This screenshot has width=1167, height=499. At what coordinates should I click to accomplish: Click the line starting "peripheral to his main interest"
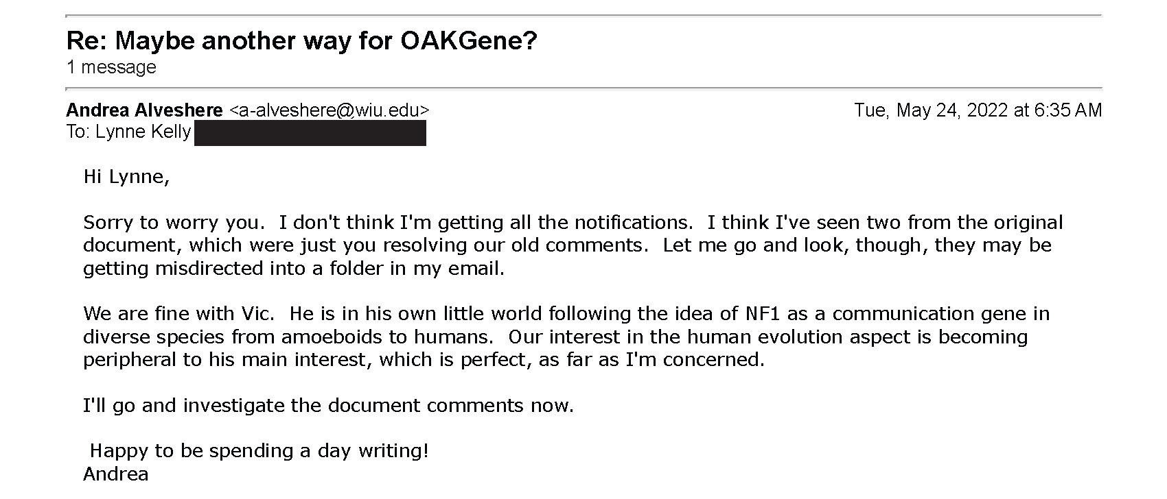[424, 360]
